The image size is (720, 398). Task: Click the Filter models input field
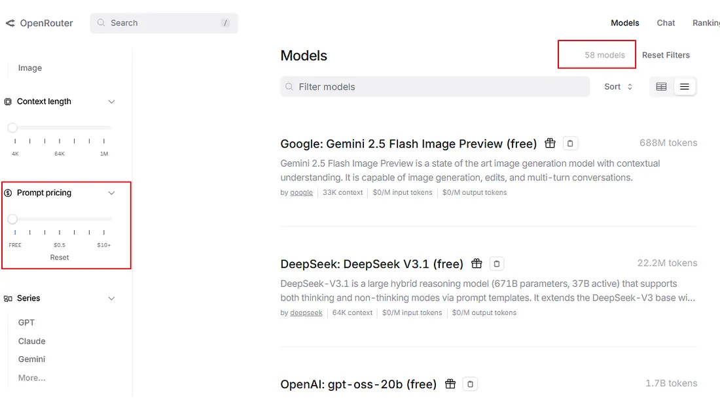click(x=435, y=87)
